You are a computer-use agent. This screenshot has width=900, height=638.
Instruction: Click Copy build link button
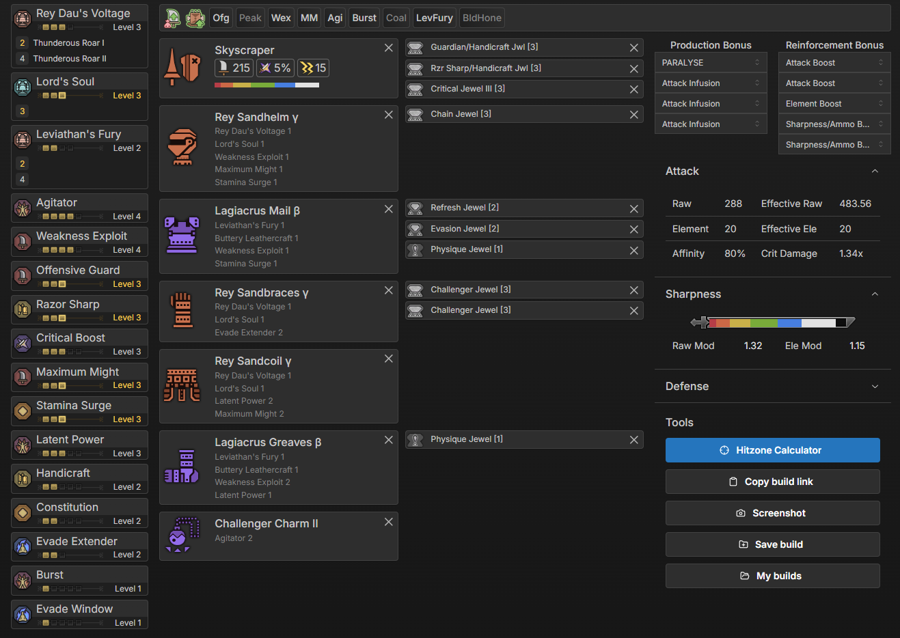coord(772,482)
